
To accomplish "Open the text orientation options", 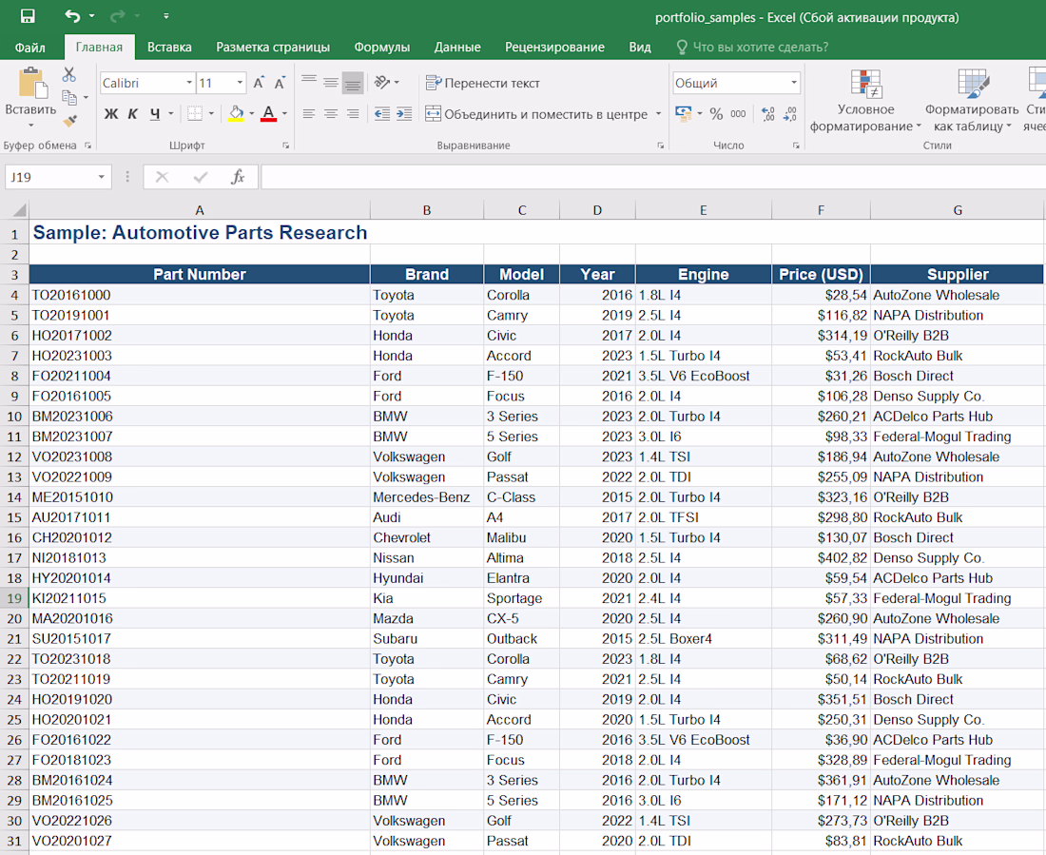I will tap(386, 83).
